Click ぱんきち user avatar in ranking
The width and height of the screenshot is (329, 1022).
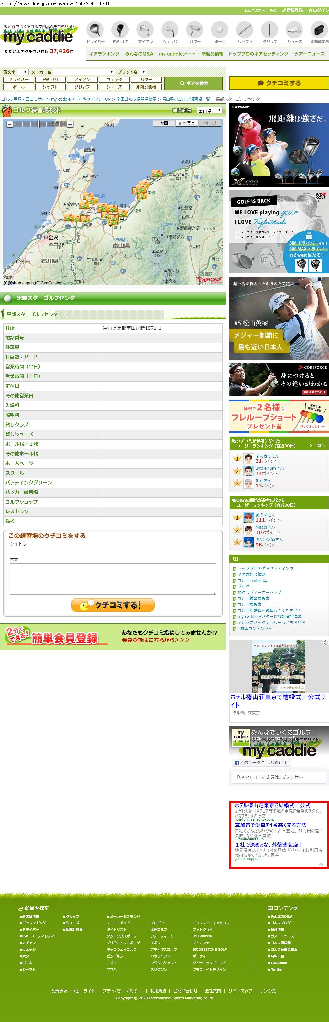(248, 459)
